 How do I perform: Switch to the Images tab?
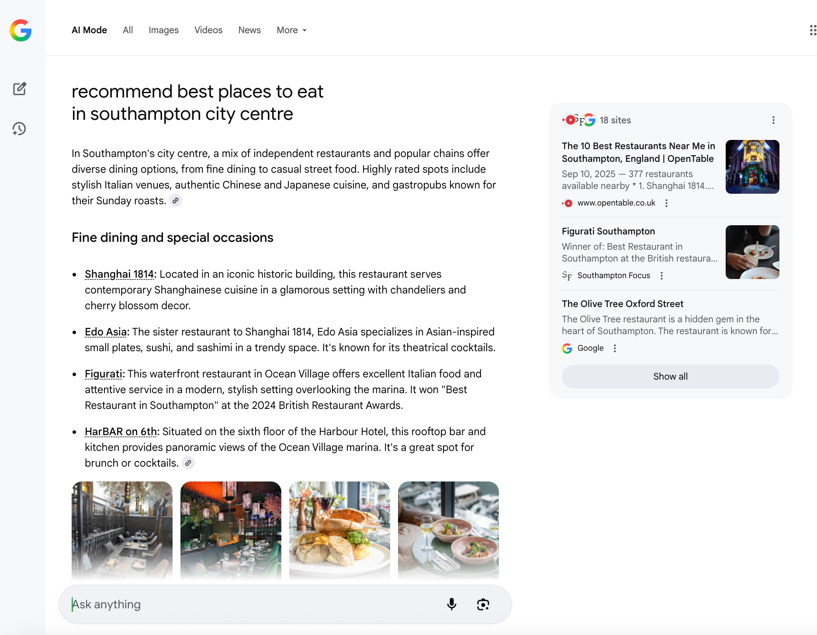click(x=163, y=30)
